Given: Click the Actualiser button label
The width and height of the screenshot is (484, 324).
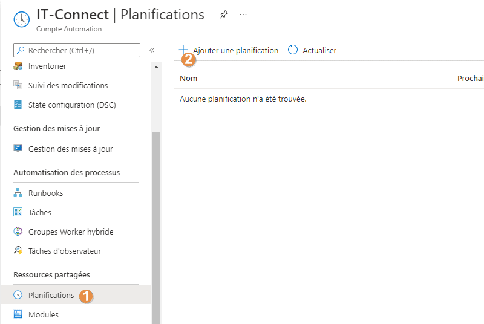Looking at the screenshot, I should pos(319,51).
